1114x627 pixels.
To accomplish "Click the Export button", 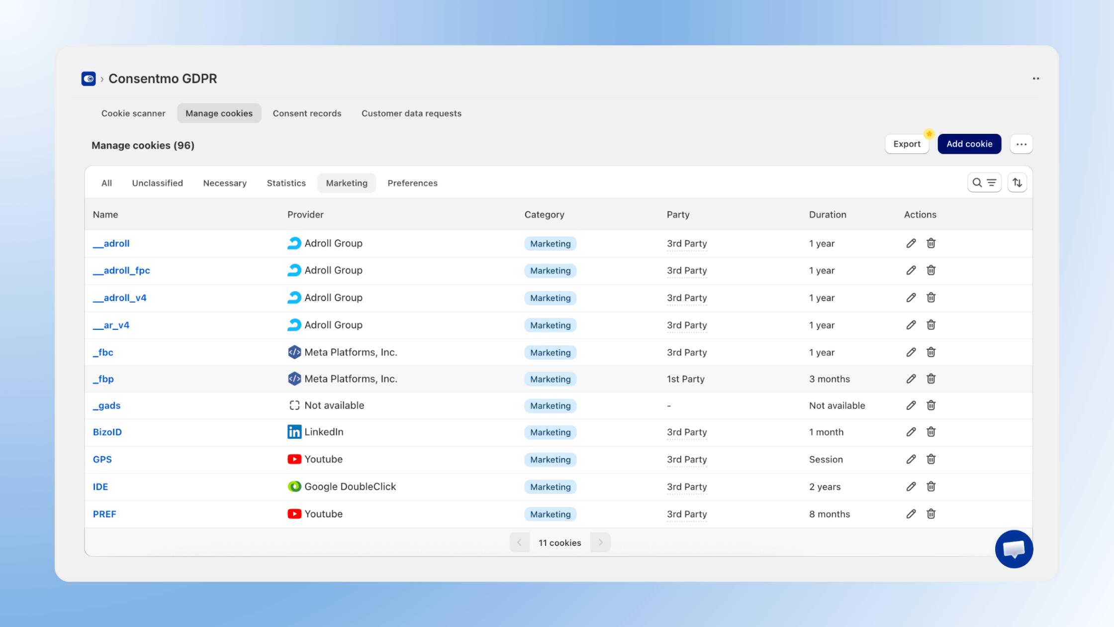I will point(907,144).
